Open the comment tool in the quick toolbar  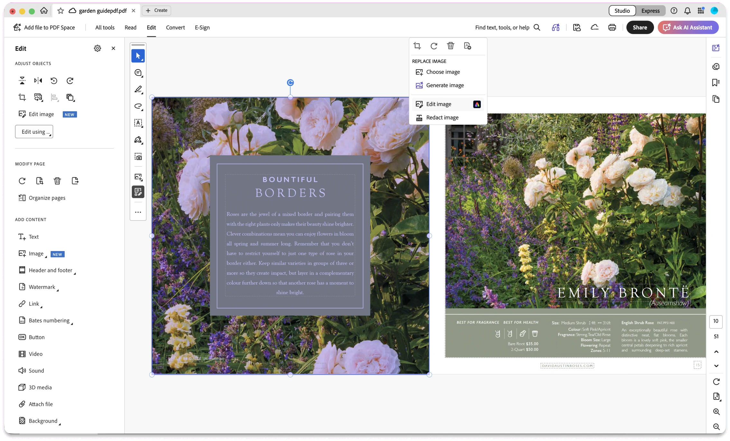(x=138, y=73)
